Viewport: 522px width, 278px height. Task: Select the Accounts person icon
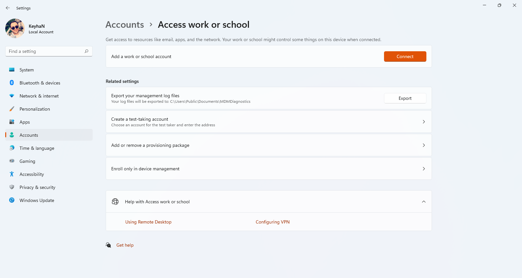12,135
